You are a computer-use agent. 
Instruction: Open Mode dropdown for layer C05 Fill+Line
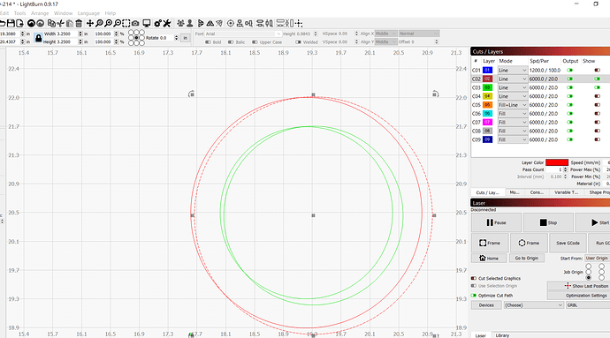coord(513,105)
